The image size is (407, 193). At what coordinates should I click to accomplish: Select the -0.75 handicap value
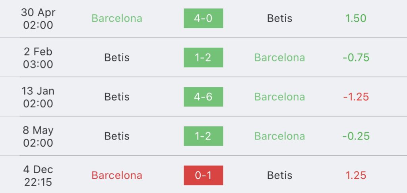click(x=356, y=57)
